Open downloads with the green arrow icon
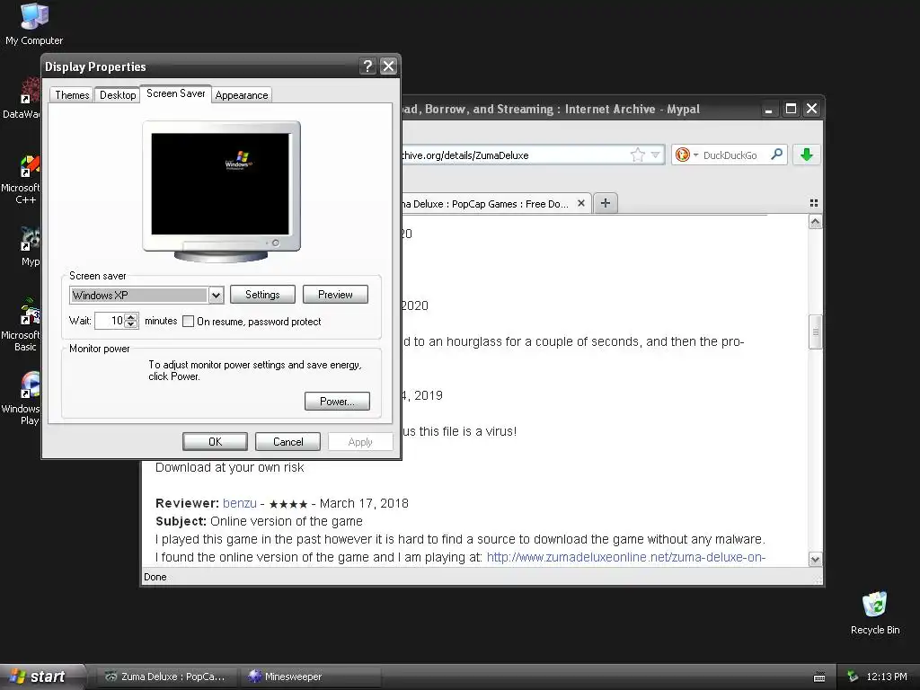The width and height of the screenshot is (920, 690). pyautogui.click(x=807, y=155)
